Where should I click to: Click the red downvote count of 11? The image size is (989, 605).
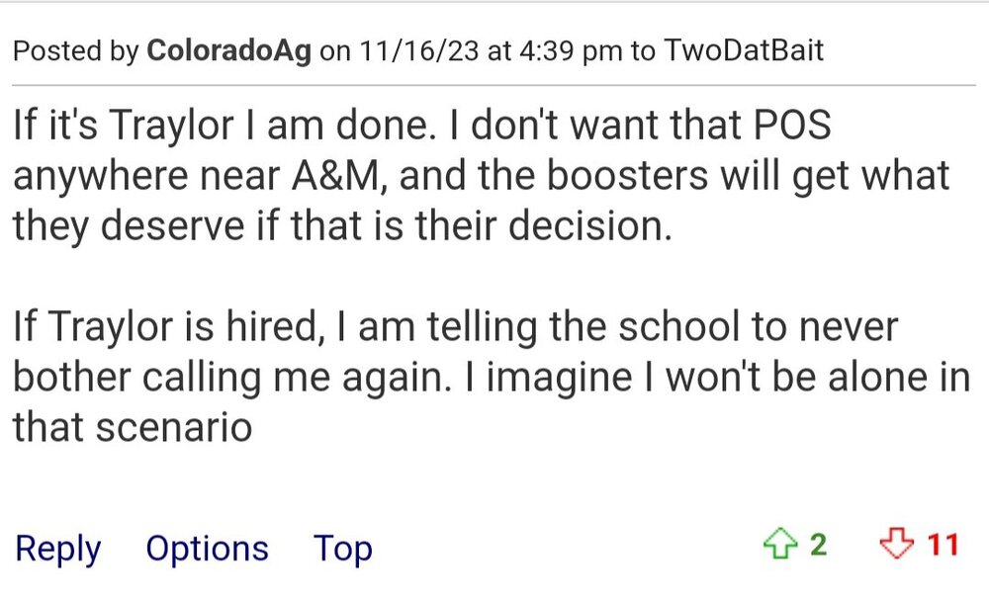[944, 545]
